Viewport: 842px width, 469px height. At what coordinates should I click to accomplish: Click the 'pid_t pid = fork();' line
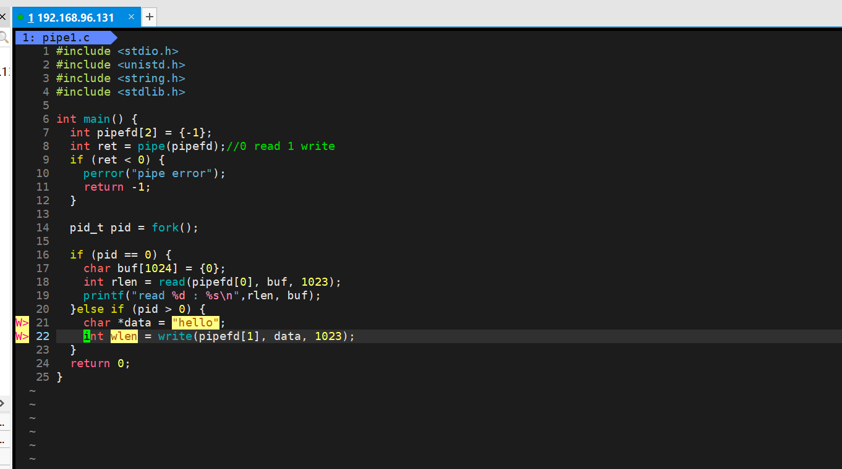coord(134,228)
